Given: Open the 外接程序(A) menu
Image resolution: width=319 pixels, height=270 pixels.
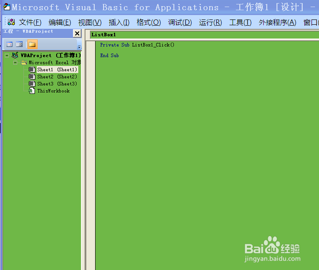Looking at the screenshot, I should pyautogui.click(x=277, y=23).
